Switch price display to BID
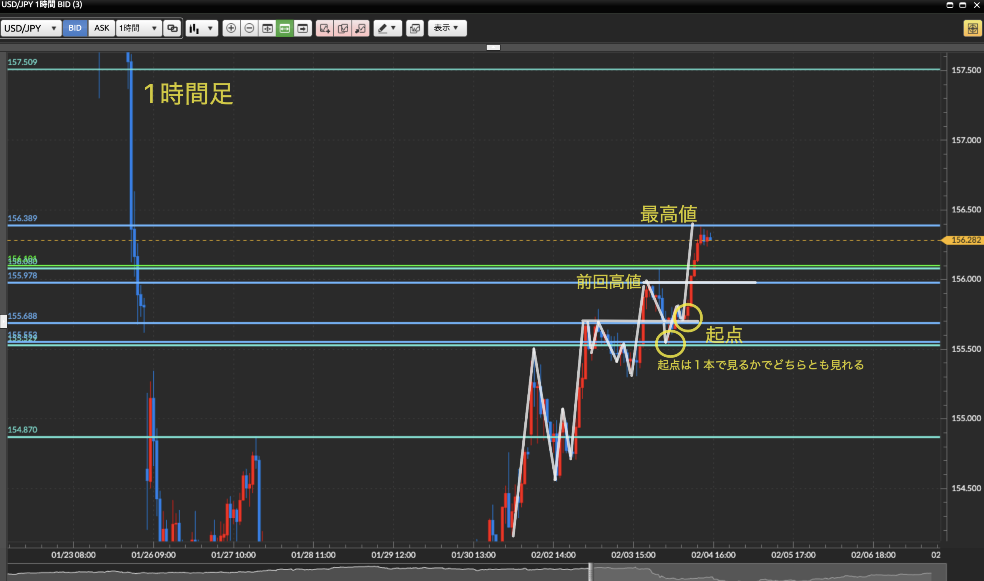The width and height of the screenshot is (984, 581). (x=75, y=28)
